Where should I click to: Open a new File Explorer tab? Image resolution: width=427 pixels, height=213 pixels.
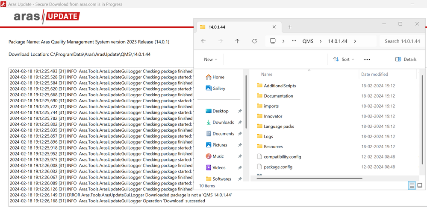(x=290, y=27)
